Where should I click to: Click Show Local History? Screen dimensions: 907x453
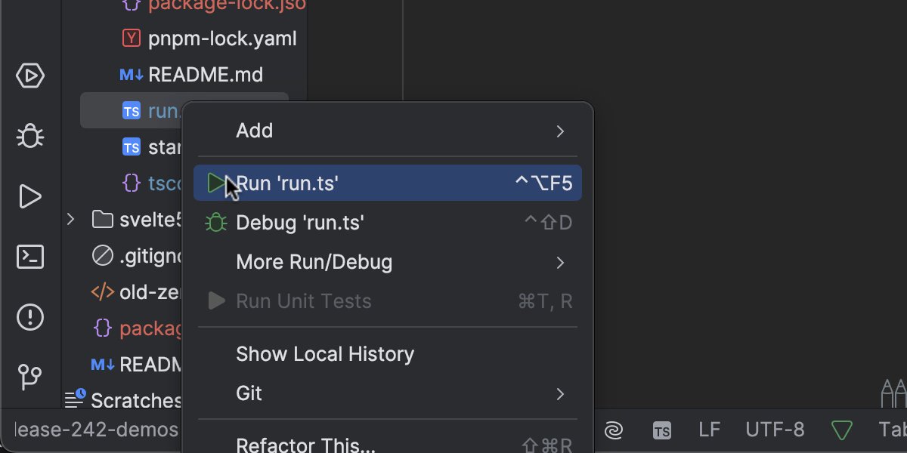coord(325,354)
